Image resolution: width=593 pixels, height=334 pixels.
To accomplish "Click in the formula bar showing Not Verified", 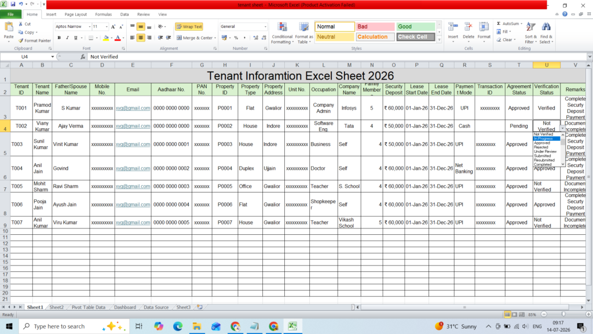I will click(336, 57).
